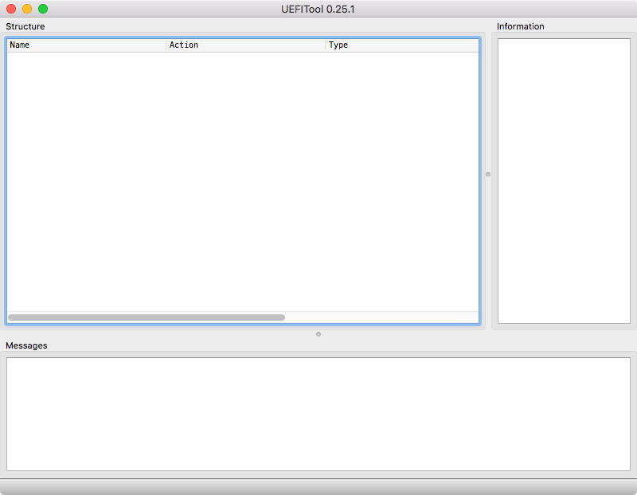Click the Action column header
The width and height of the screenshot is (637, 495).
coord(246,45)
